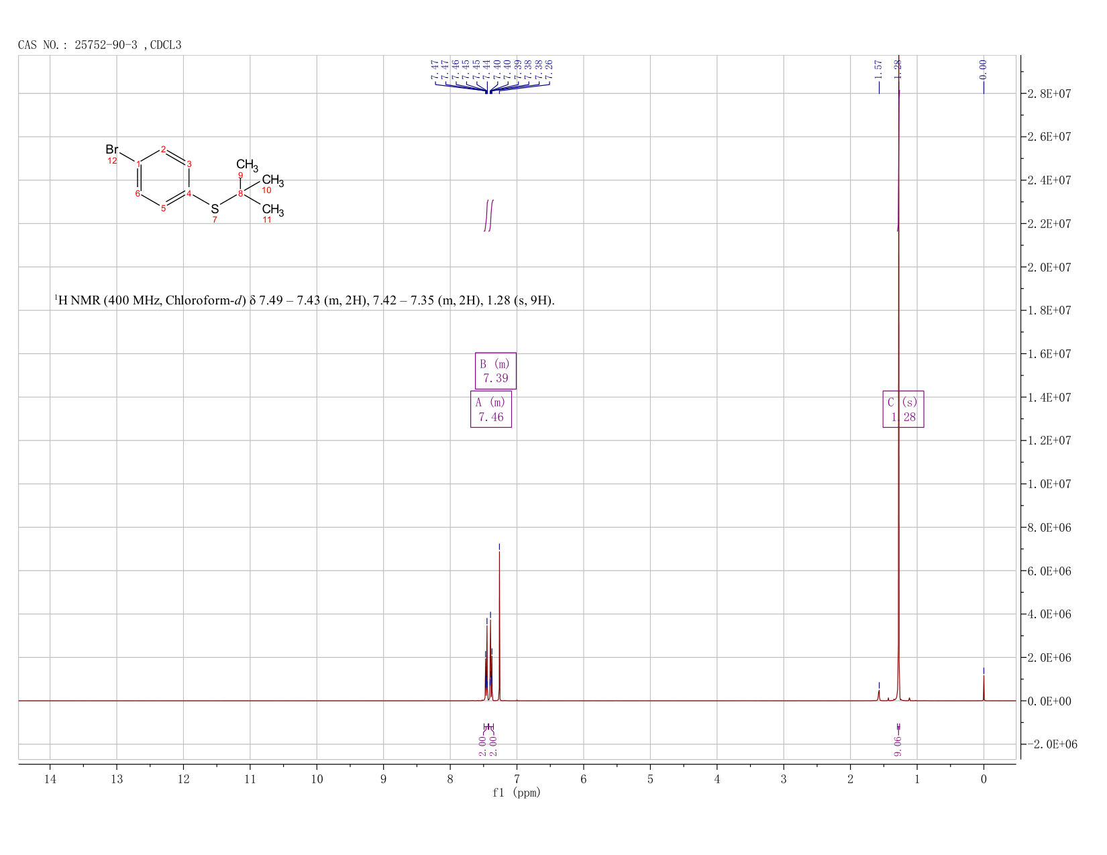This screenshot has width=1107, height=855.
Task: Click the 7 tick on ppm axis
Action: pos(517,779)
